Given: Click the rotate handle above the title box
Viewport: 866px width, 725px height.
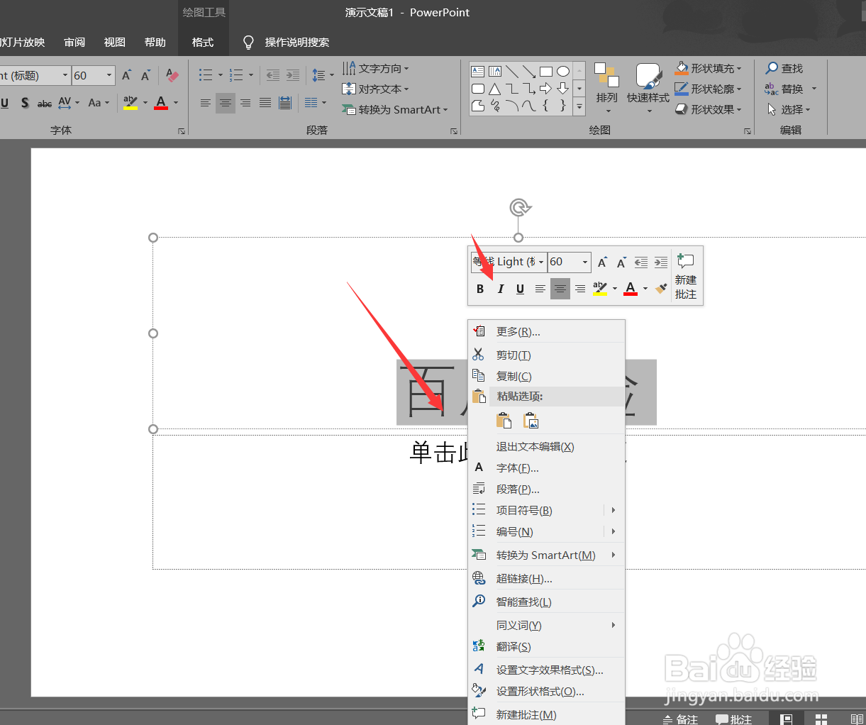Looking at the screenshot, I should point(520,208).
